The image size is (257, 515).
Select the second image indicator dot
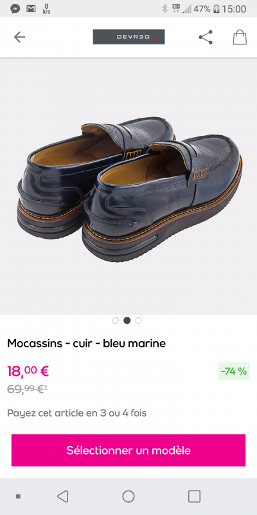[x=127, y=321]
